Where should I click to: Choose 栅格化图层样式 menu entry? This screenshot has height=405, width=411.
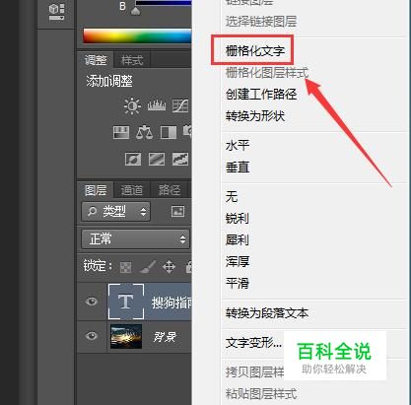(x=267, y=73)
